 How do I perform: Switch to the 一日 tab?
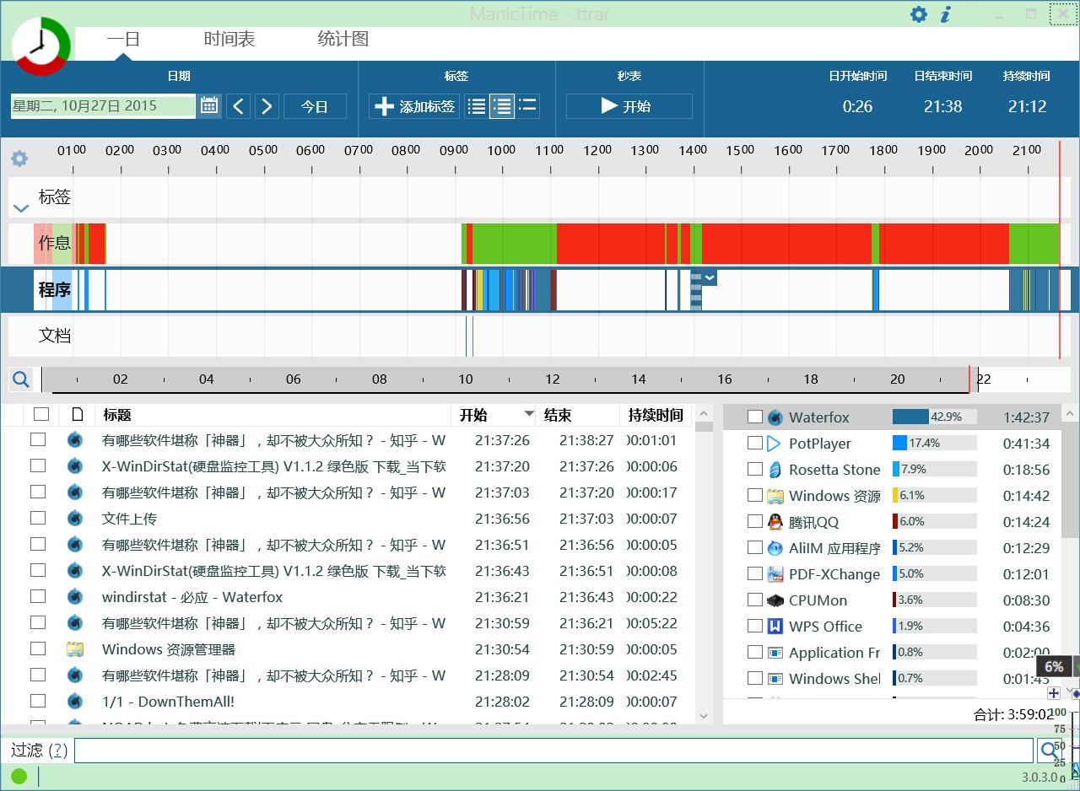click(x=123, y=39)
